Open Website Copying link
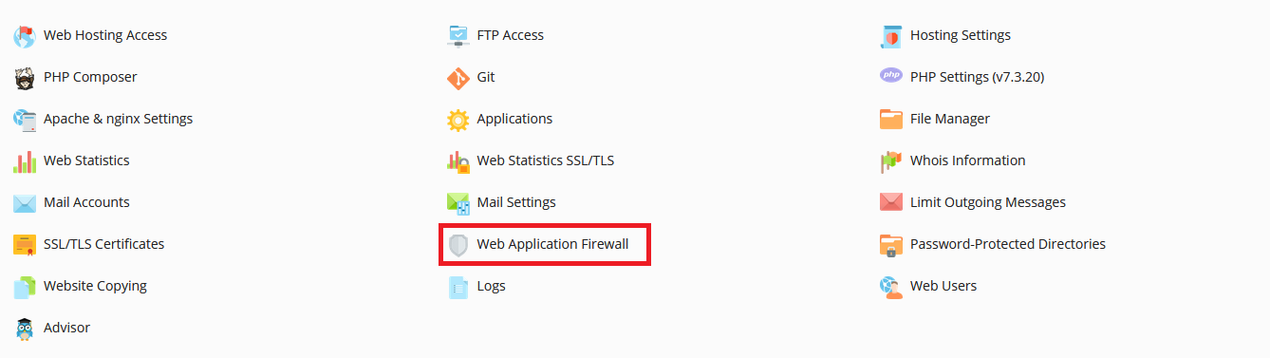 click(x=95, y=286)
